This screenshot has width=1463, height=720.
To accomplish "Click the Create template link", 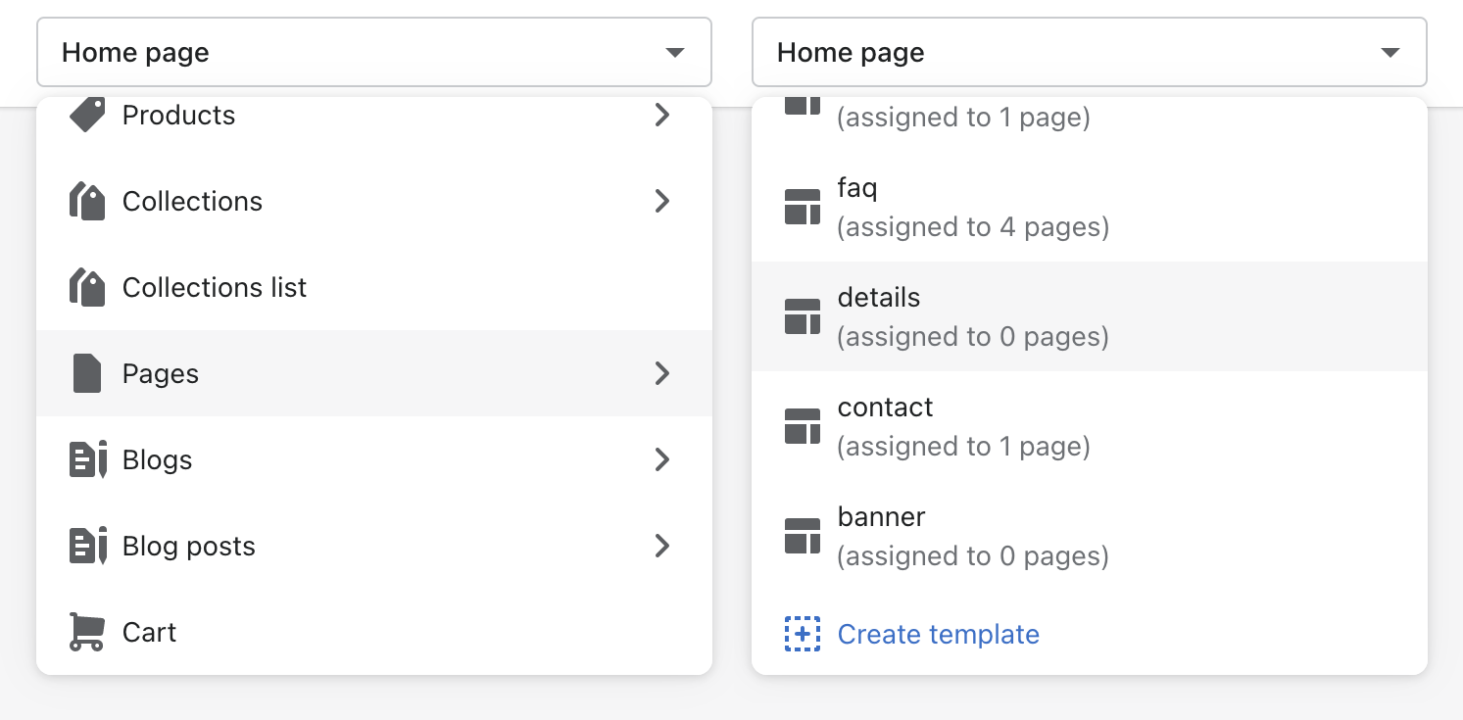I will click(x=938, y=635).
